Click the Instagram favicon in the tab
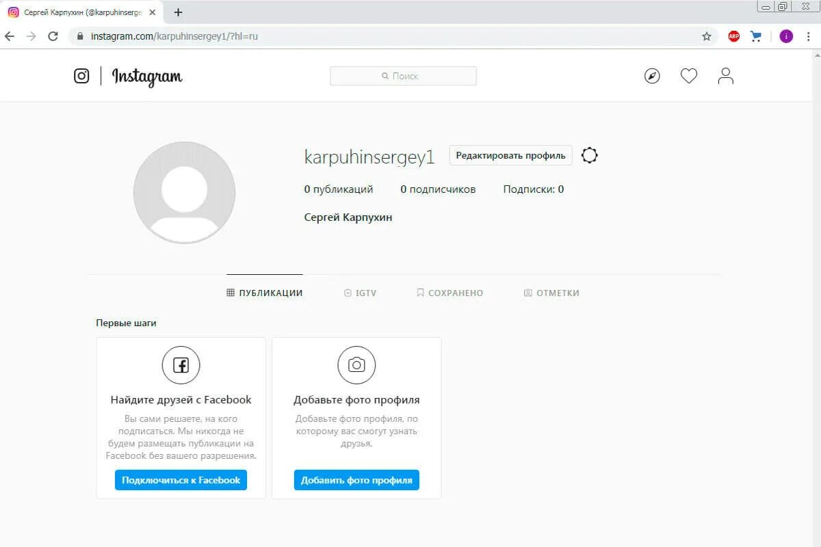This screenshot has height=547, width=821. 13,12
